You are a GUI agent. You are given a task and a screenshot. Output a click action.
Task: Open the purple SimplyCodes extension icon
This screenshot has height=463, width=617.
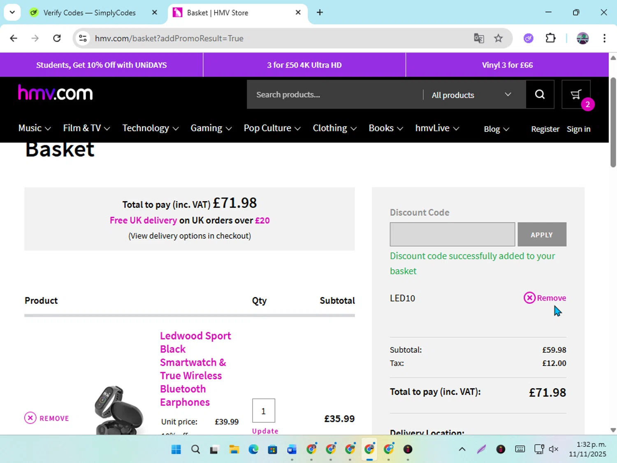click(529, 38)
